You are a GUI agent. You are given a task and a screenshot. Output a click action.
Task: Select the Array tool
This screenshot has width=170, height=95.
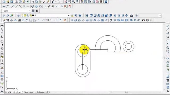19,20
